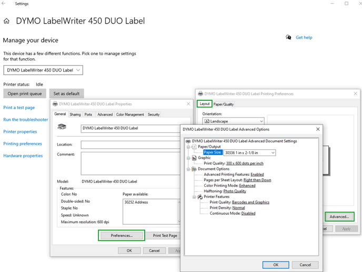Click the Home icon beside the page title
This screenshot has width=362, height=272.
(x=6, y=21)
